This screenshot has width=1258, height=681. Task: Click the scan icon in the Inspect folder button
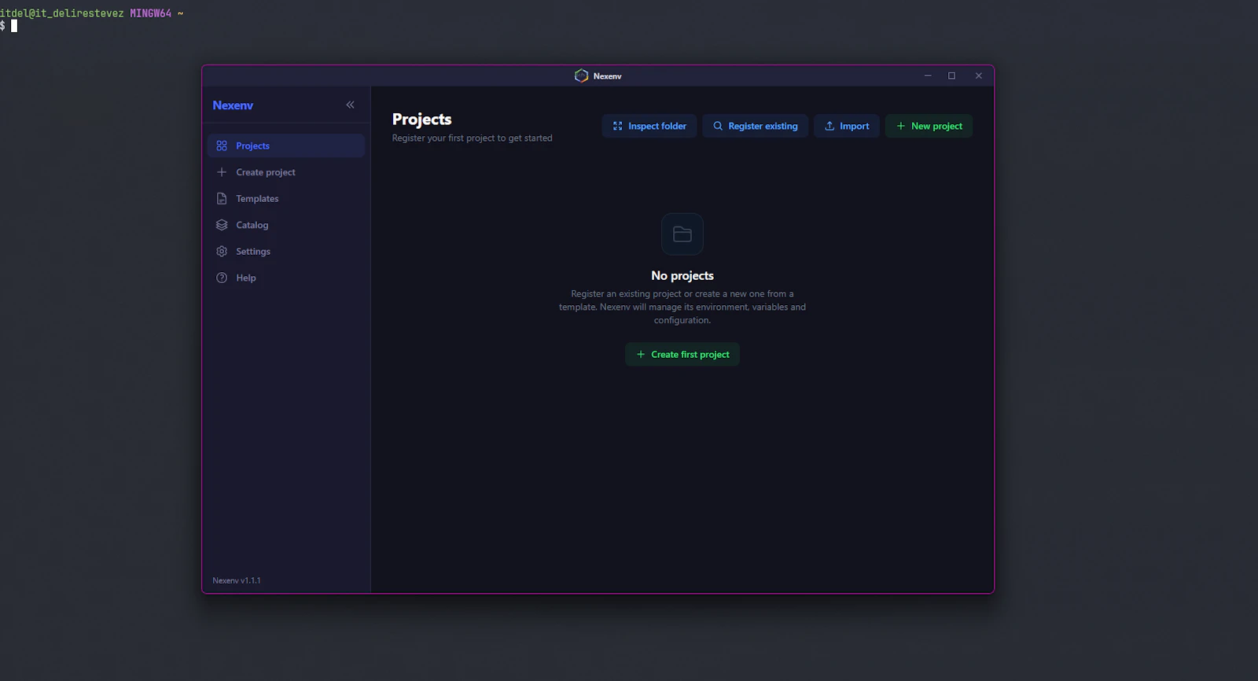click(617, 126)
